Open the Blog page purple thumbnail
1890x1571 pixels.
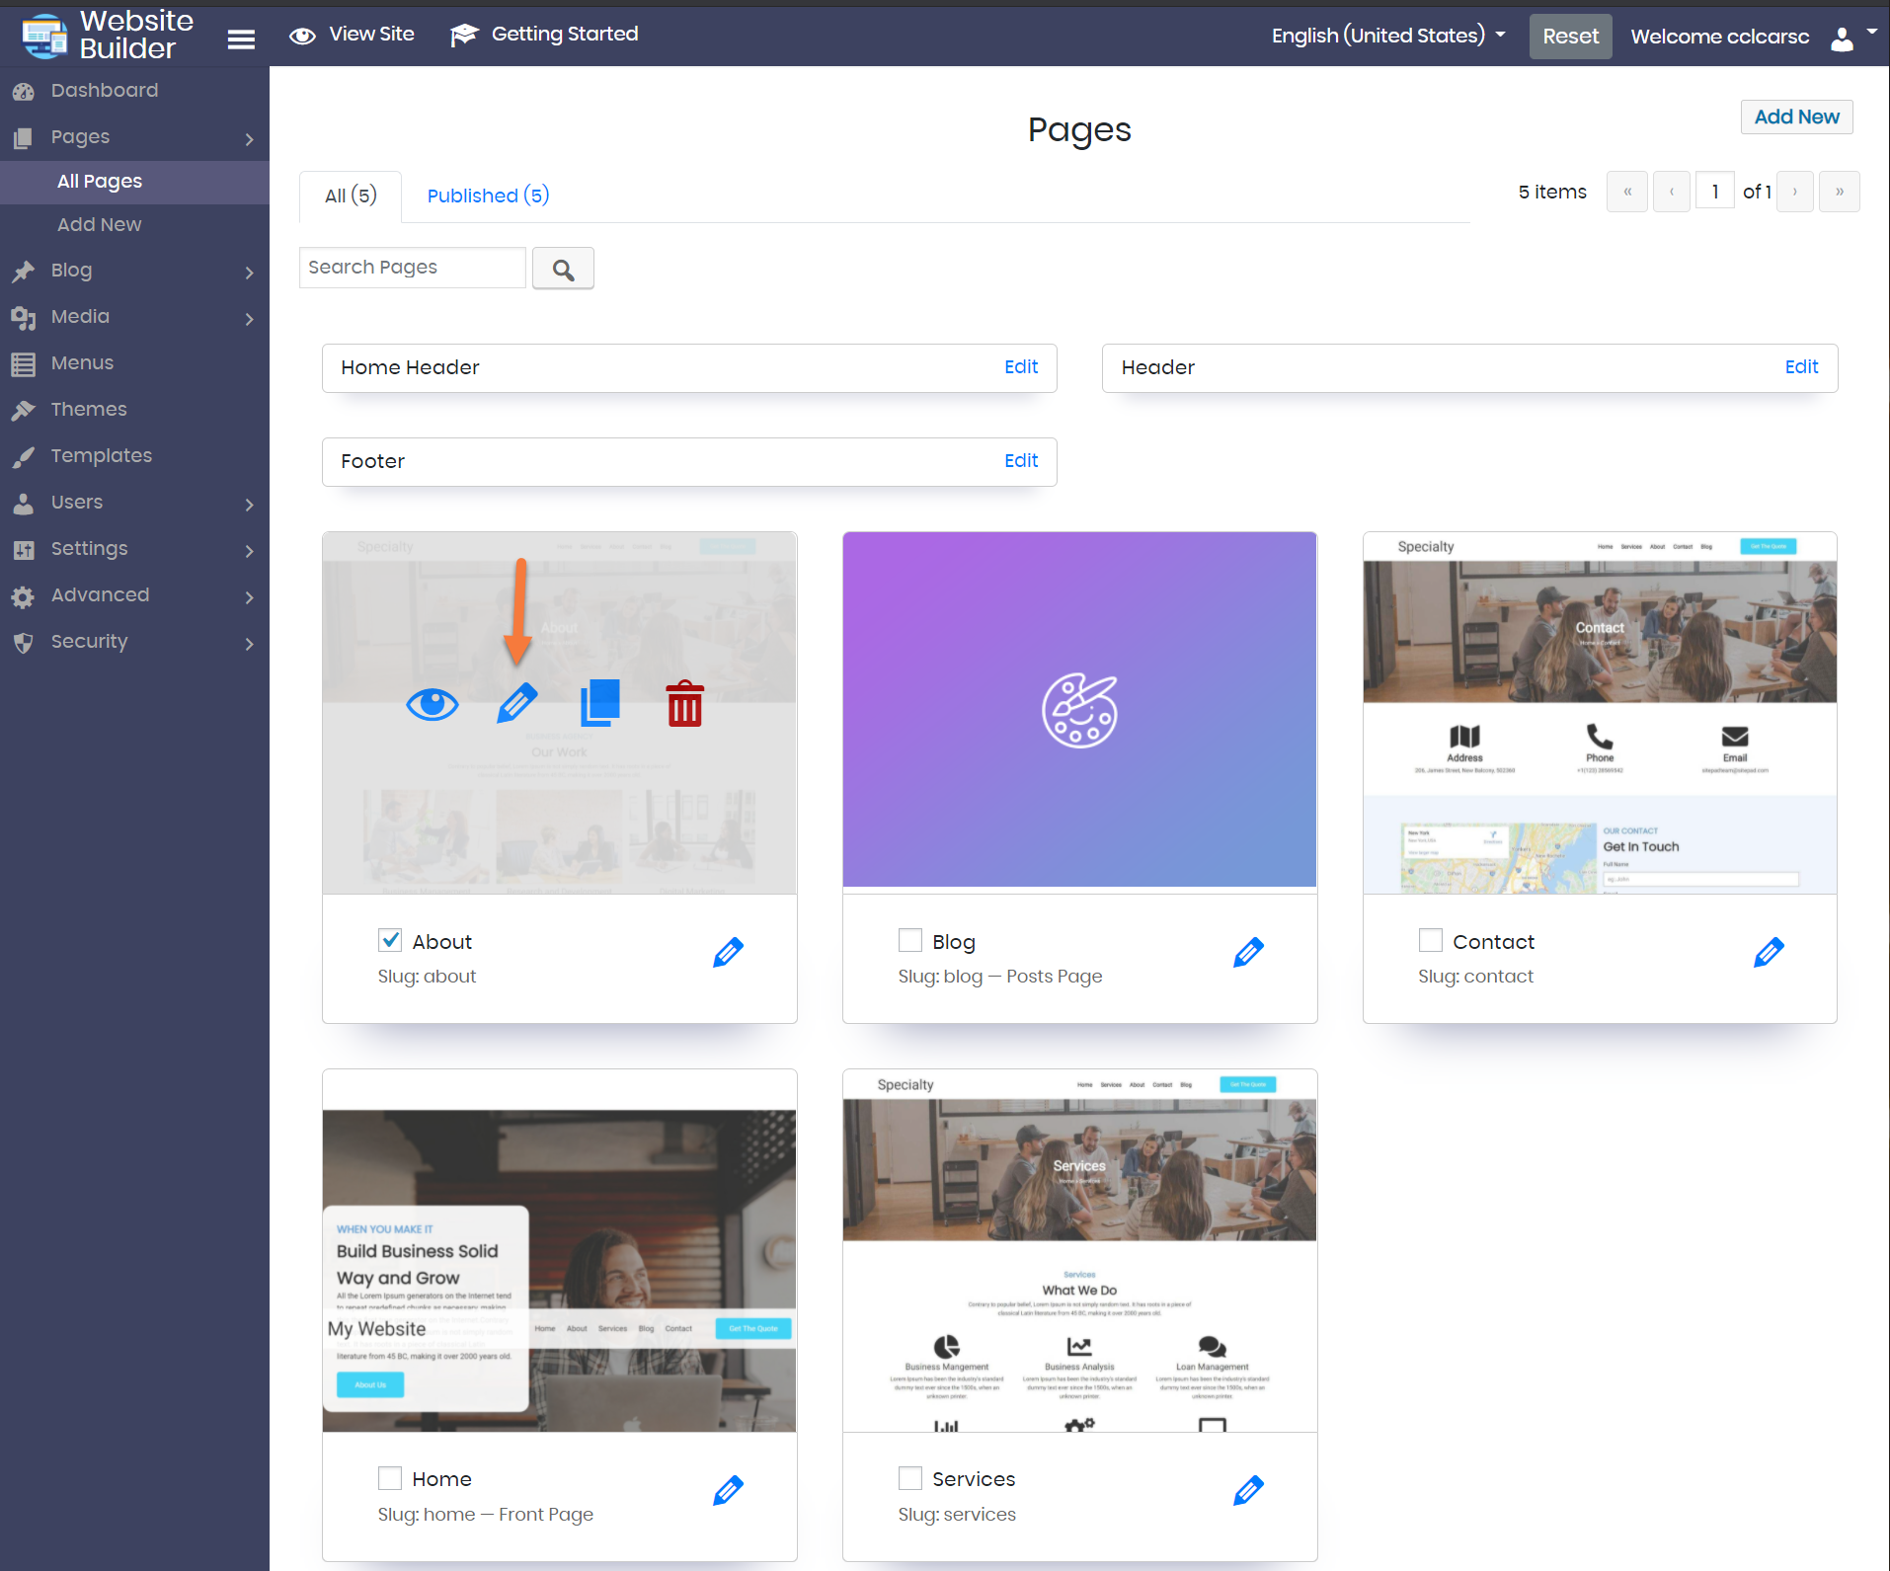(1079, 710)
